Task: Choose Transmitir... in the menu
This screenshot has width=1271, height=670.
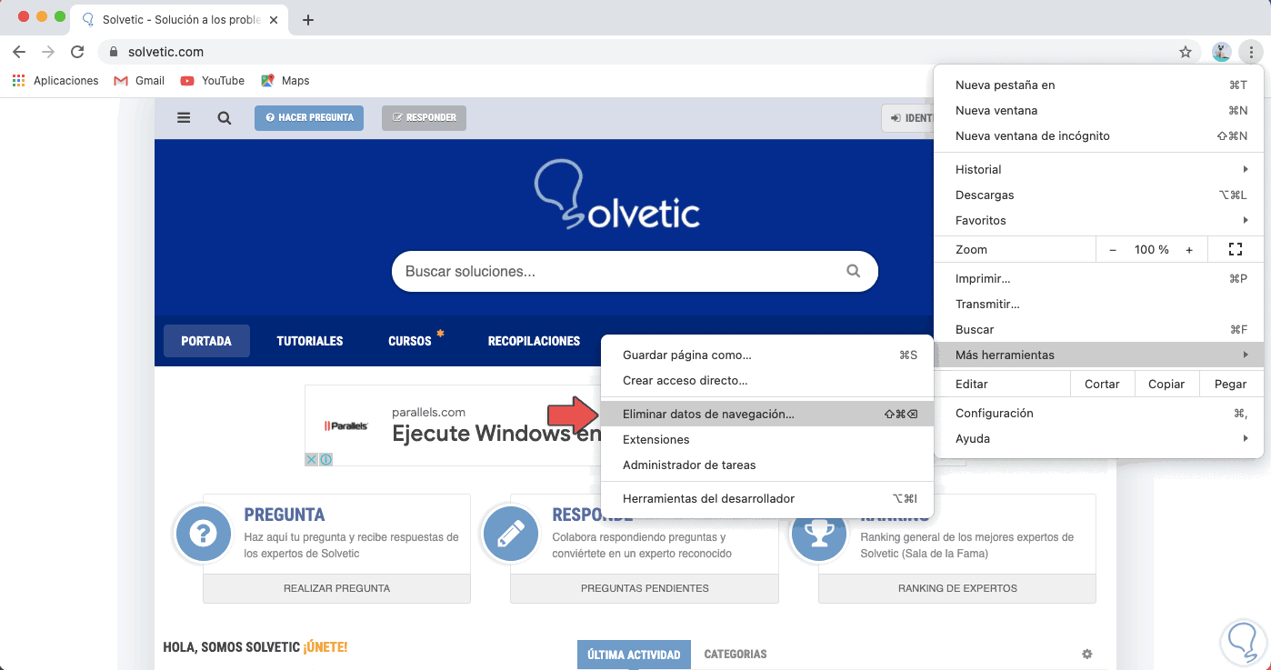Action: coord(1098,304)
